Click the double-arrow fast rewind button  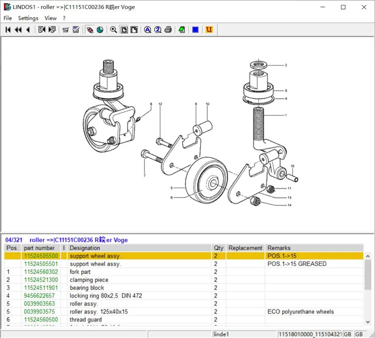pyautogui.click(x=18, y=30)
